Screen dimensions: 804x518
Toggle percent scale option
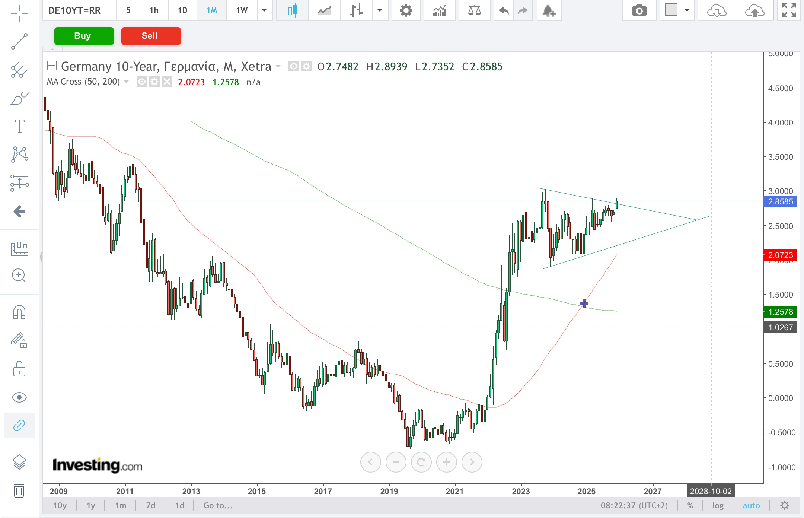[x=690, y=505]
